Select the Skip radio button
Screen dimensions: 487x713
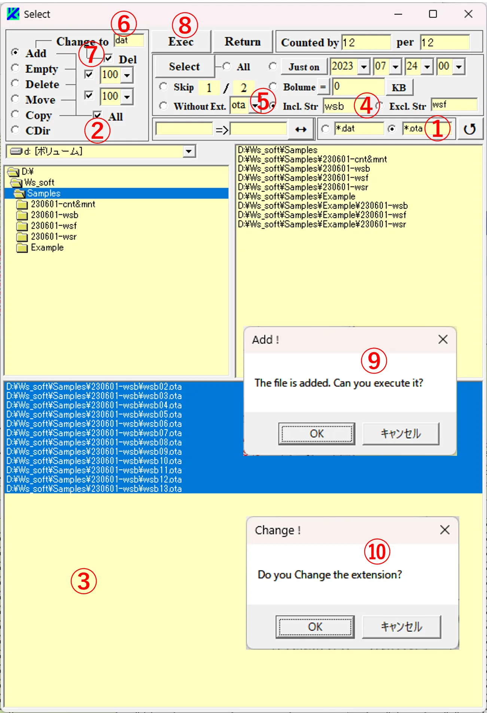coord(163,87)
